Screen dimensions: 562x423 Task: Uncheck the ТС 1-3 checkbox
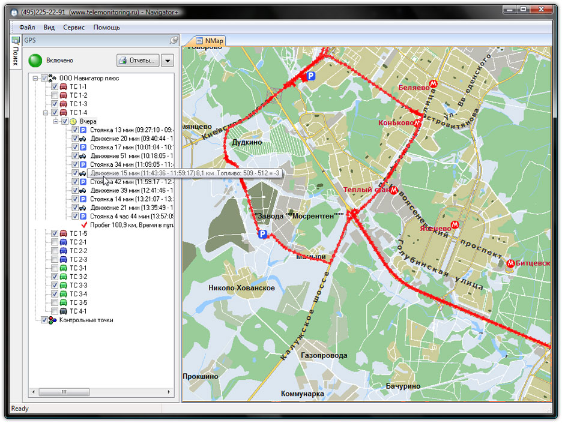coord(55,104)
